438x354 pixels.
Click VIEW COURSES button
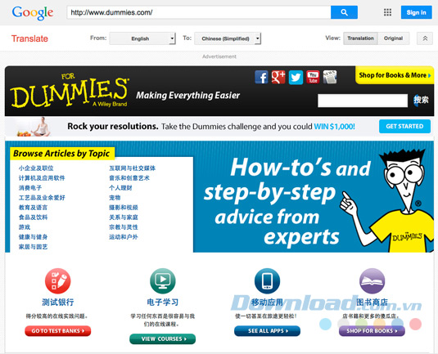163,339
